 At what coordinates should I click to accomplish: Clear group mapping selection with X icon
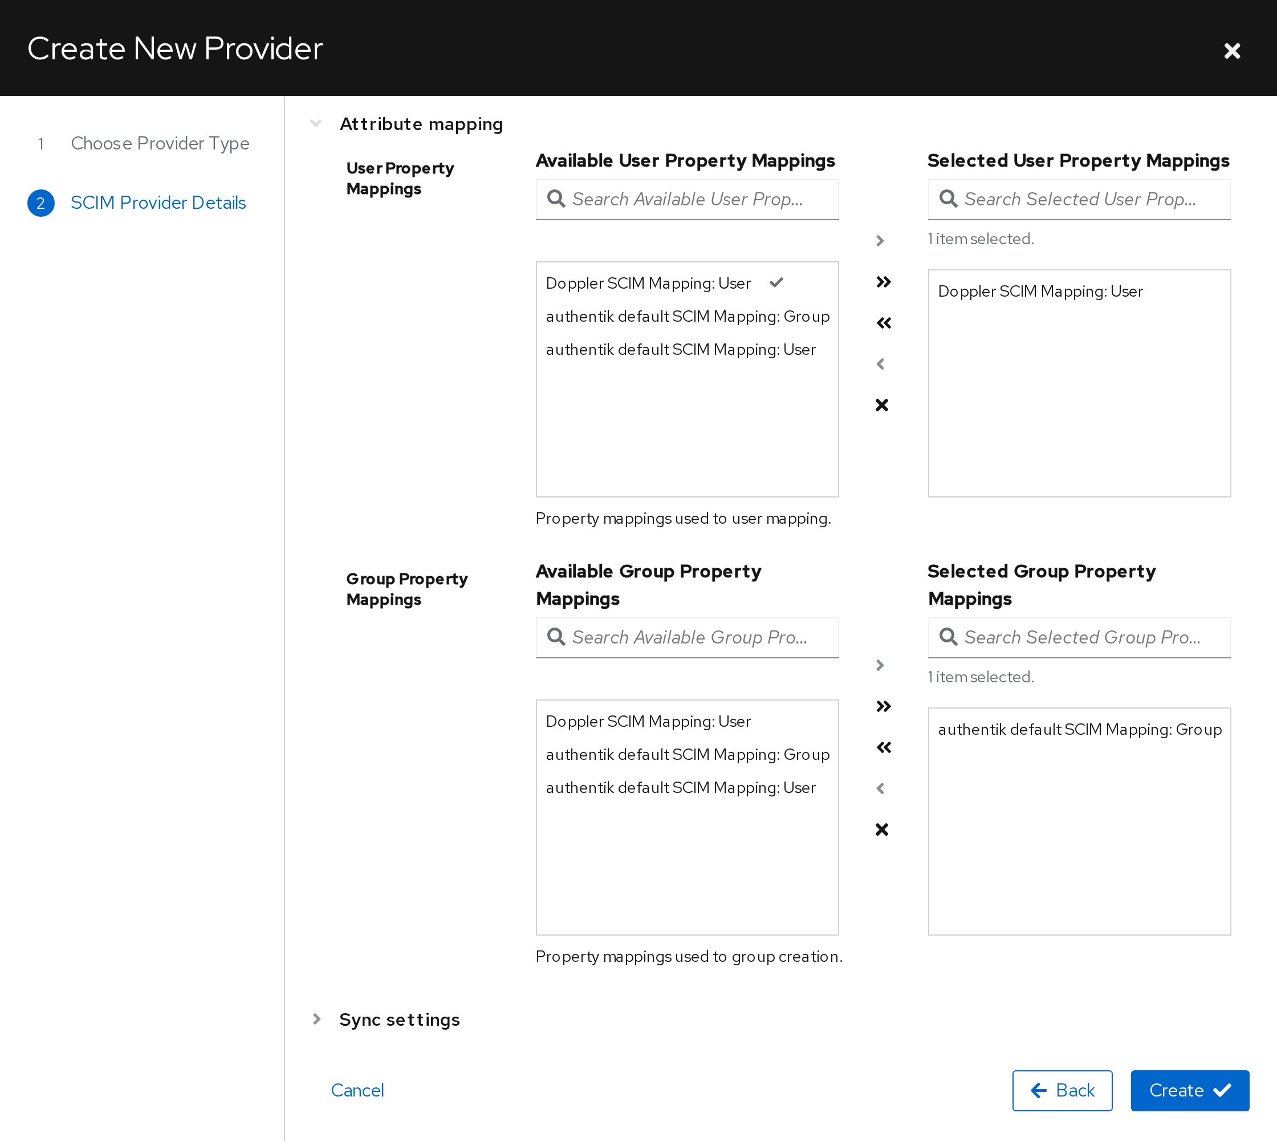click(x=881, y=830)
